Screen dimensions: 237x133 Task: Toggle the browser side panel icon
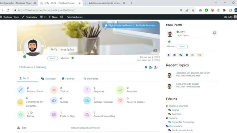point(230,10)
